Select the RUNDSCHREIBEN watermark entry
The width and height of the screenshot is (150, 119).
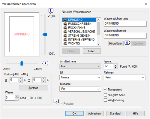click(x=79, y=24)
